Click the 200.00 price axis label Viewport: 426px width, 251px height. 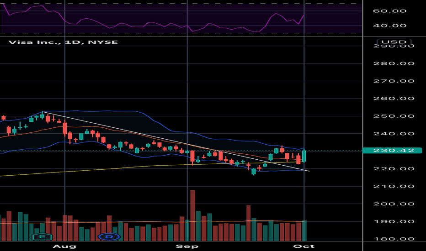tap(394, 204)
